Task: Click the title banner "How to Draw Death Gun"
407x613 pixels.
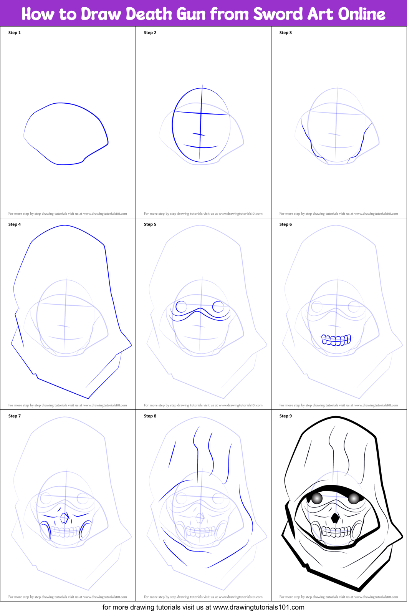Action: click(x=203, y=14)
